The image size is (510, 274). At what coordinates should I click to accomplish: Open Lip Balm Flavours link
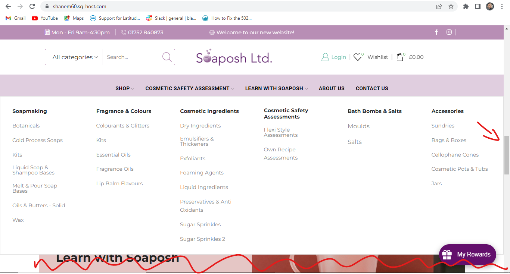point(119,183)
